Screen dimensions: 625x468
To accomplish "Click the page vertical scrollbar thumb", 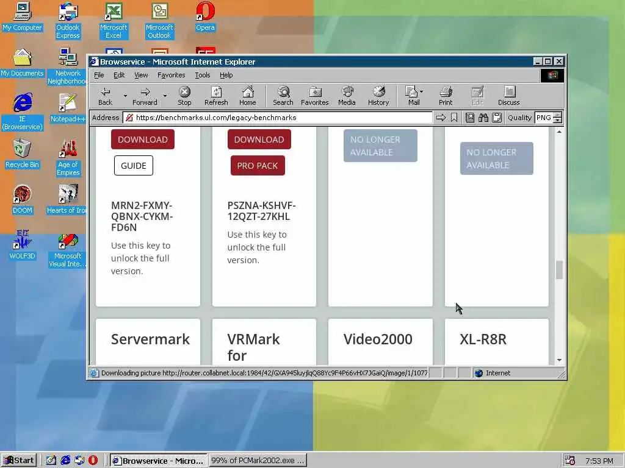I will [x=559, y=270].
